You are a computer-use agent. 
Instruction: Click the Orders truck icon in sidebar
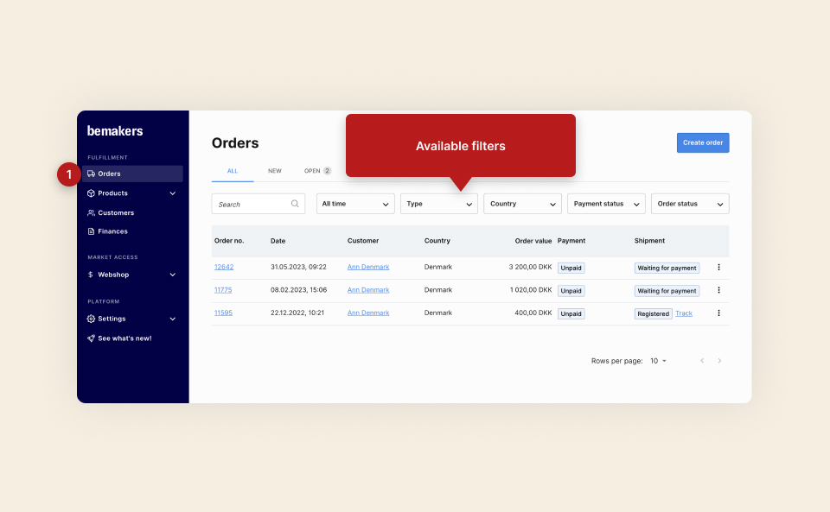[x=91, y=174]
